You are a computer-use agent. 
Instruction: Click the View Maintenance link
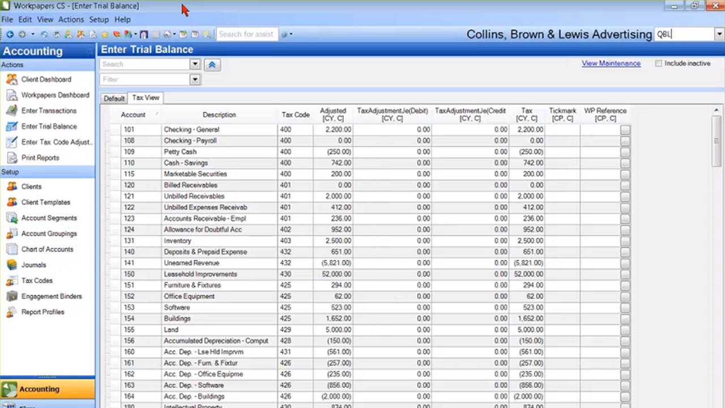click(611, 63)
